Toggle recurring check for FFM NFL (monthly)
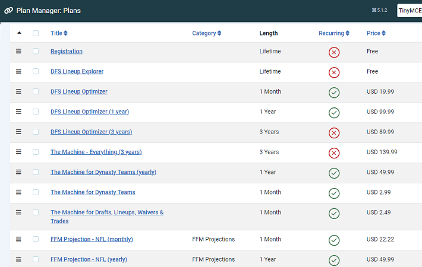The image size is (422, 267). (333, 240)
